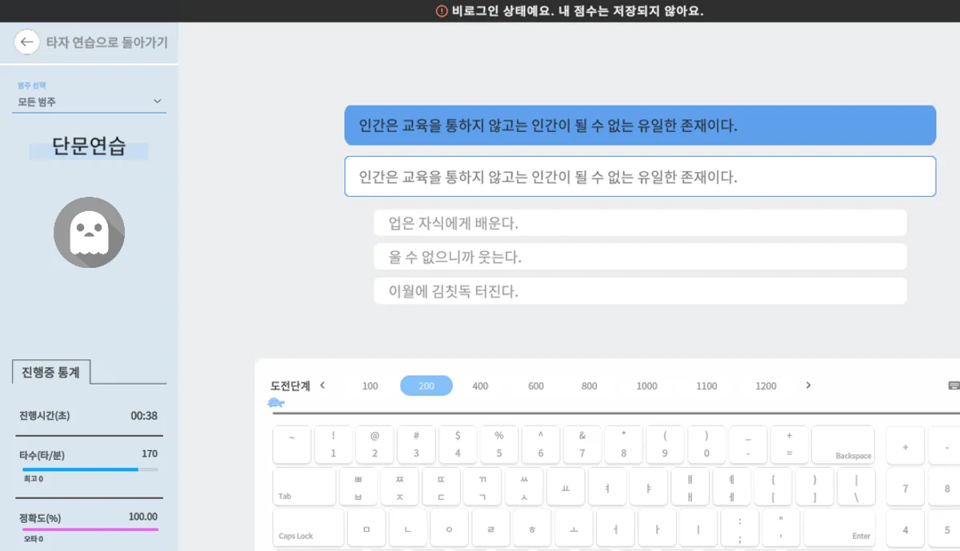
Task: Click the blue target sentence box
Action: coord(640,126)
